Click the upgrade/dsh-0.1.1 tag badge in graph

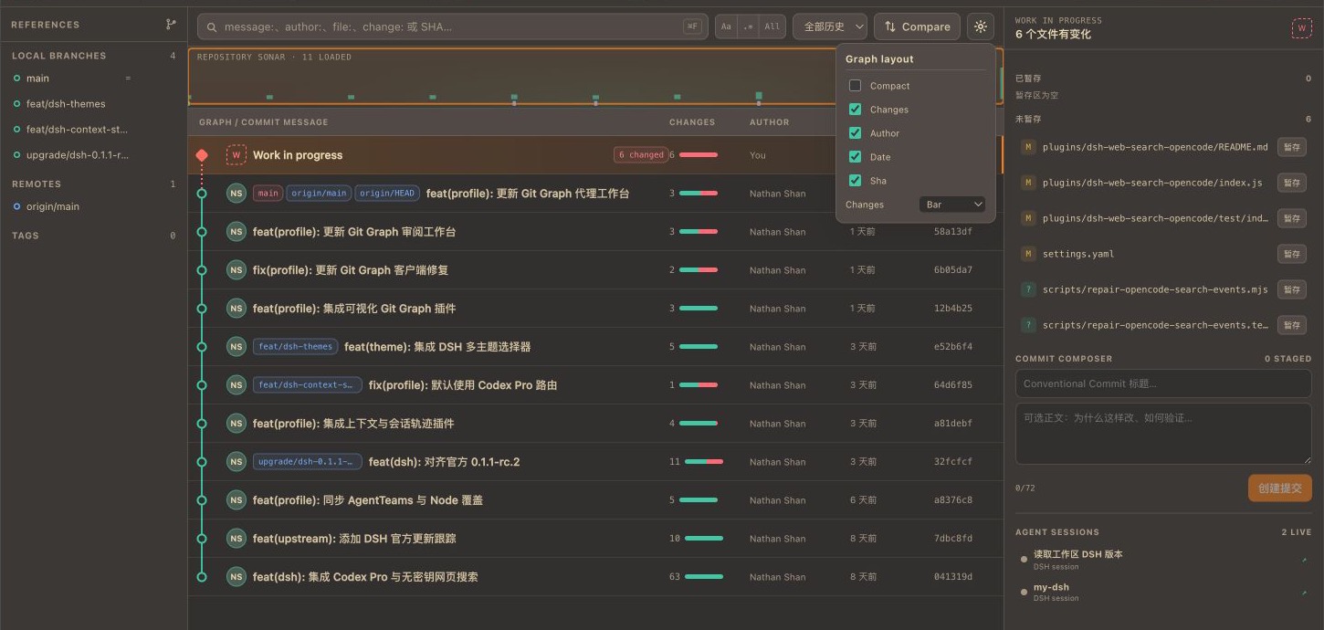click(x=308, y=462)
